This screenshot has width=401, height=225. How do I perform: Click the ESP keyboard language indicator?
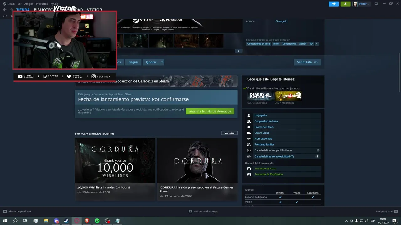pyautogui.click(x=373, y=221)
